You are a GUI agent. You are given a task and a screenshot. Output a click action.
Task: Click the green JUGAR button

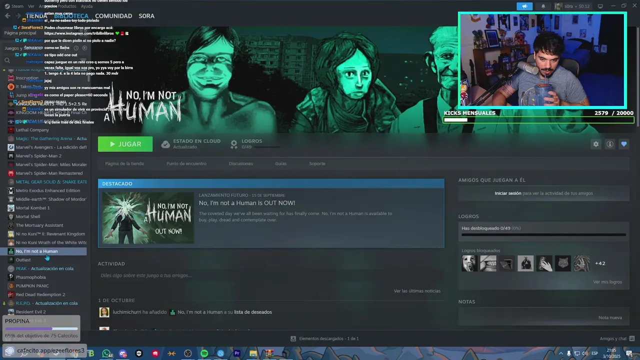click(125, 144)
